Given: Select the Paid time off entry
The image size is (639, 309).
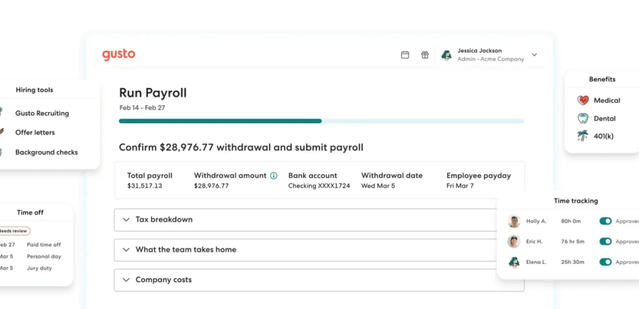Looking at the screenshot, I should (x=44, y=244).
